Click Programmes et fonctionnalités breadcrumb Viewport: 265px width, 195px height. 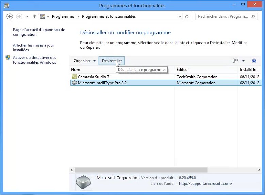(x=109, y=16)
